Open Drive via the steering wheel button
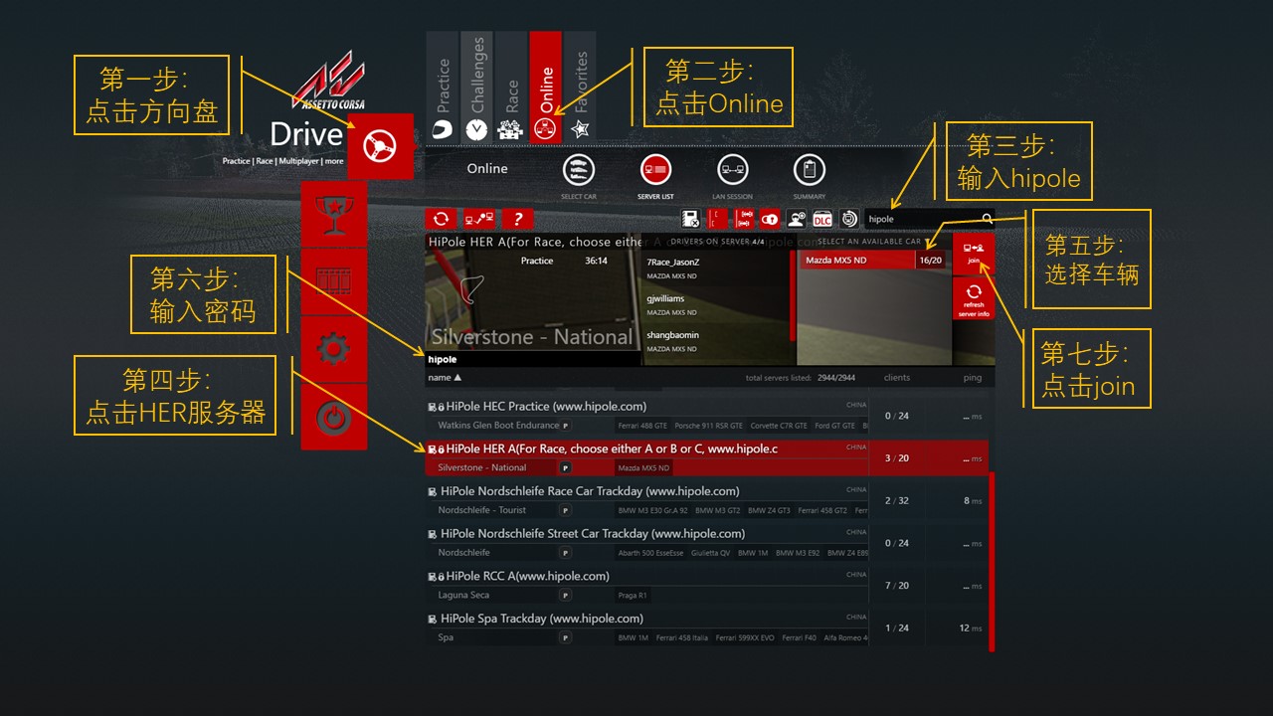The width and height of the screenshot is (1273, 716). [x=380, y=147]
